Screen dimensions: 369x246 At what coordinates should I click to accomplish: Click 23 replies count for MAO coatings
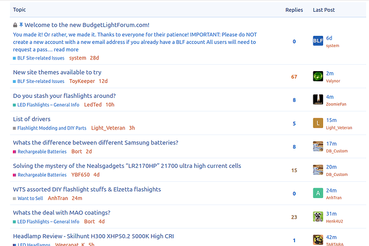click(294, 217)
